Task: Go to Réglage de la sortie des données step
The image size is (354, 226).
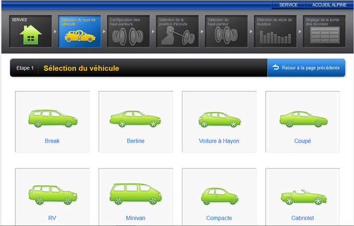Action: (324, 31)
